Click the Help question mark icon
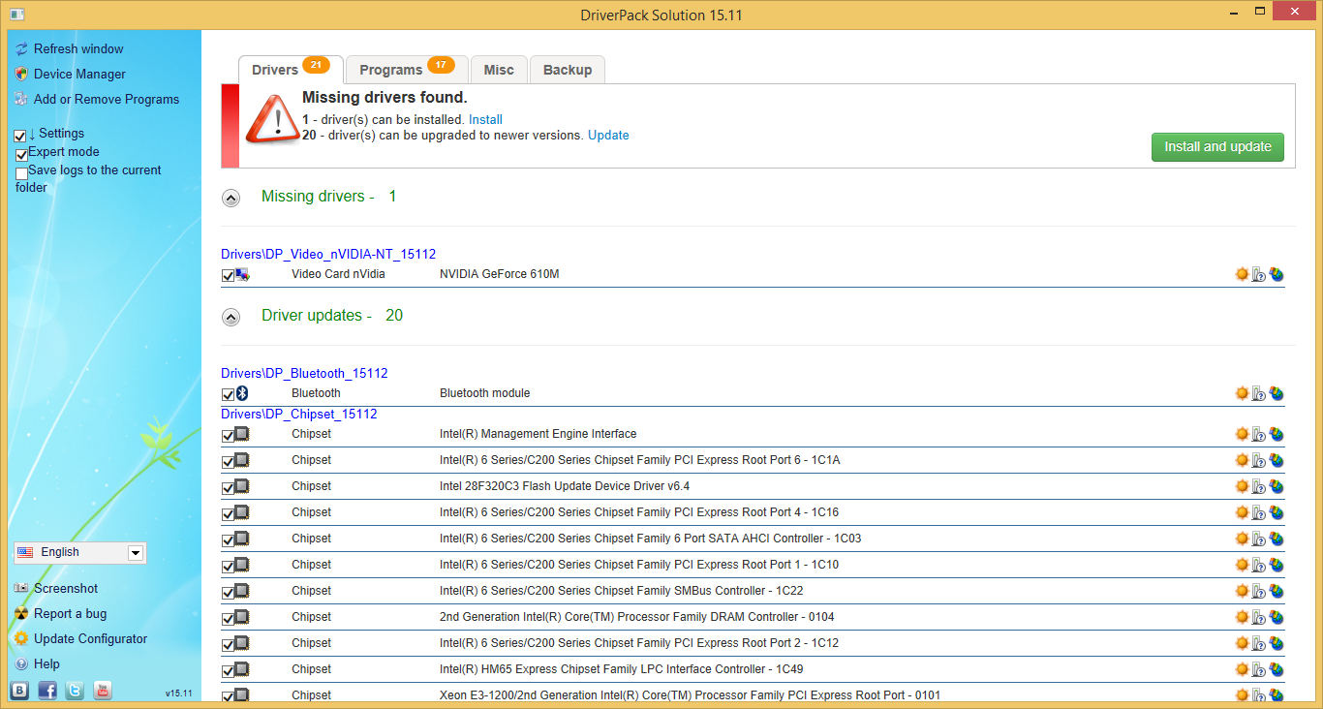The image size is (1323, 709). (x=21, y=663)
